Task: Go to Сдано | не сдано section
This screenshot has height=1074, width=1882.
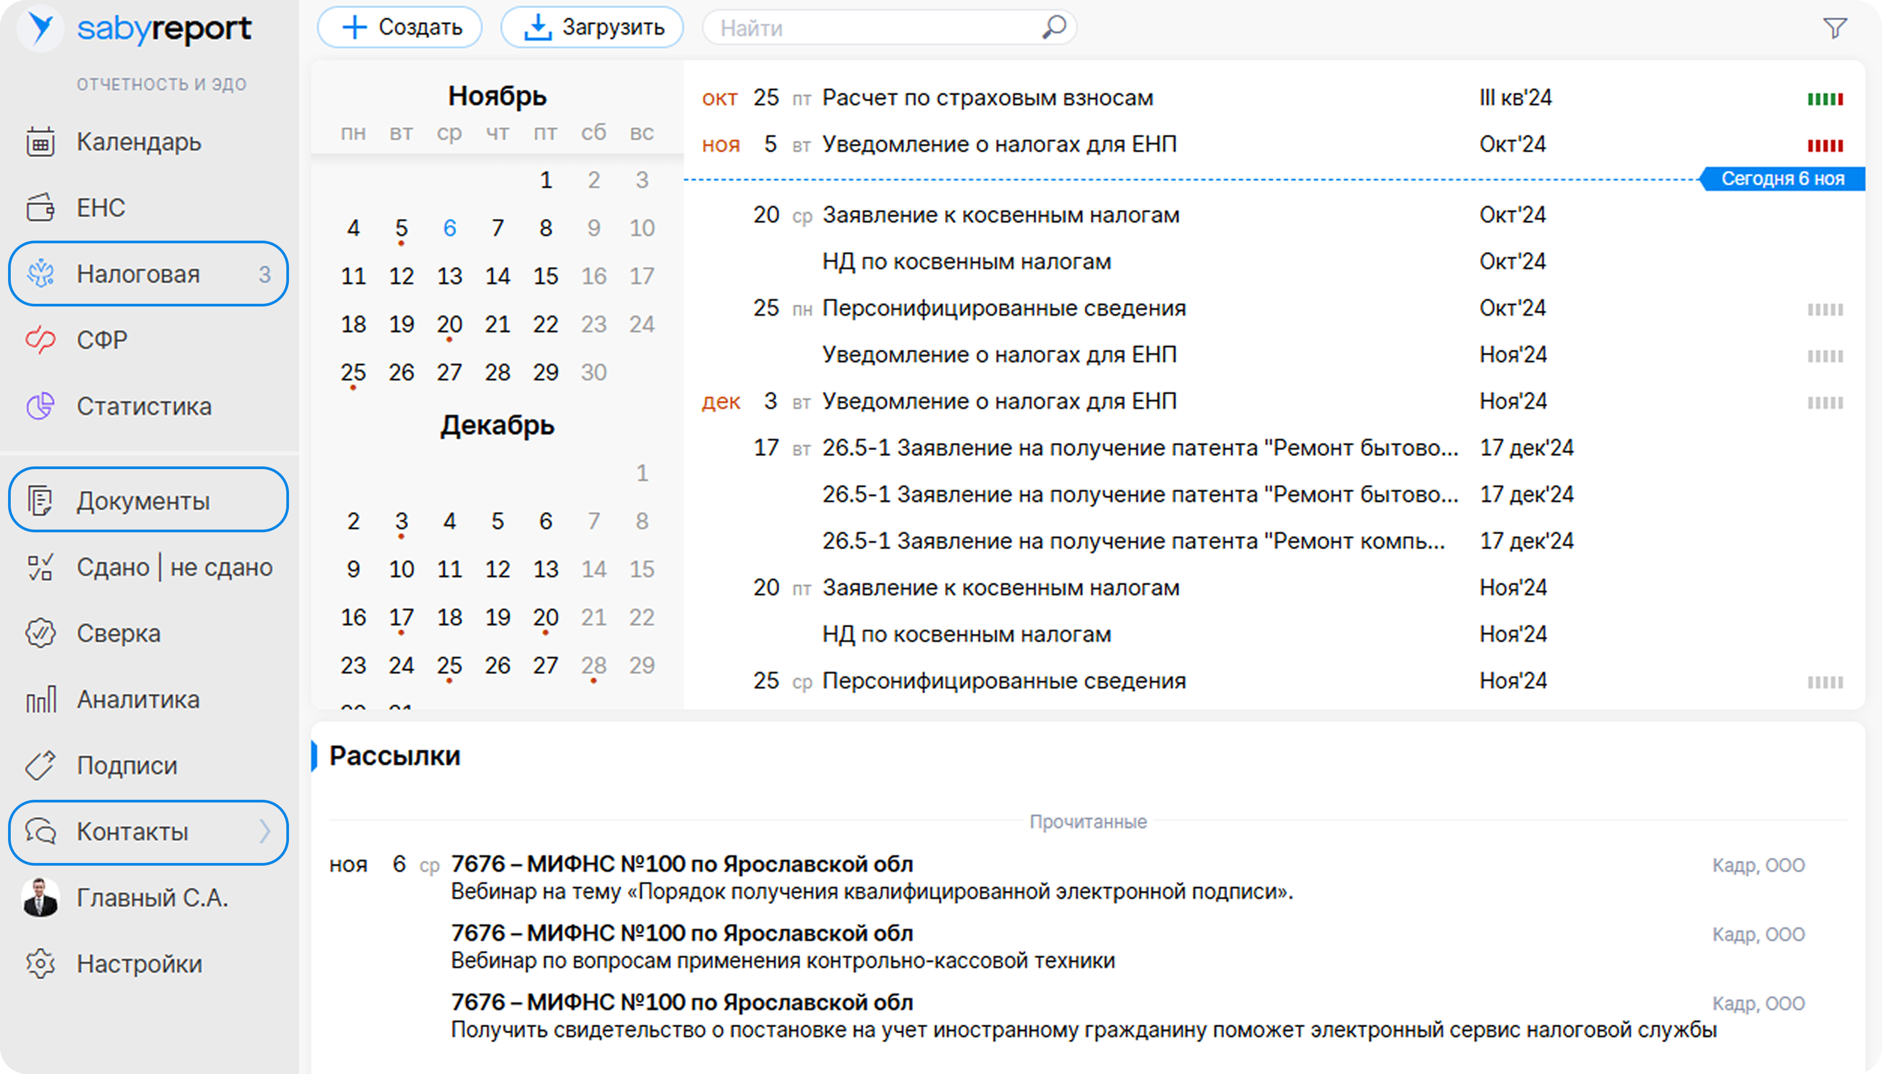Action: point(174,567)
